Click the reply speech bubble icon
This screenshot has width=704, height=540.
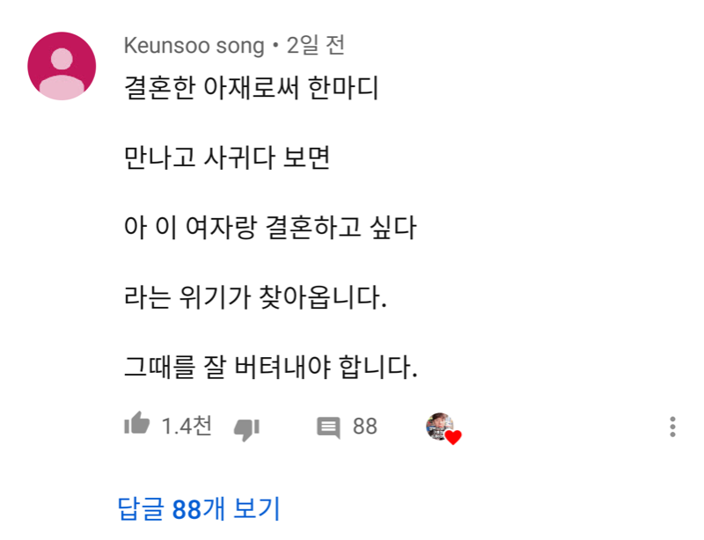coord(328,428)
